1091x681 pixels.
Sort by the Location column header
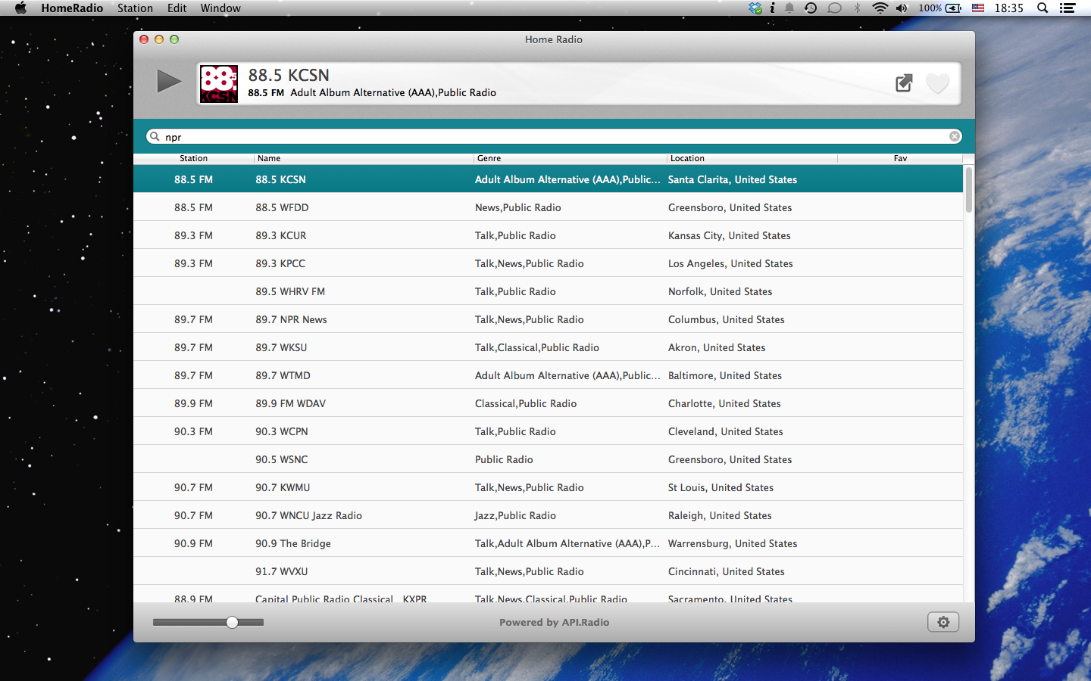coord(752,158)
